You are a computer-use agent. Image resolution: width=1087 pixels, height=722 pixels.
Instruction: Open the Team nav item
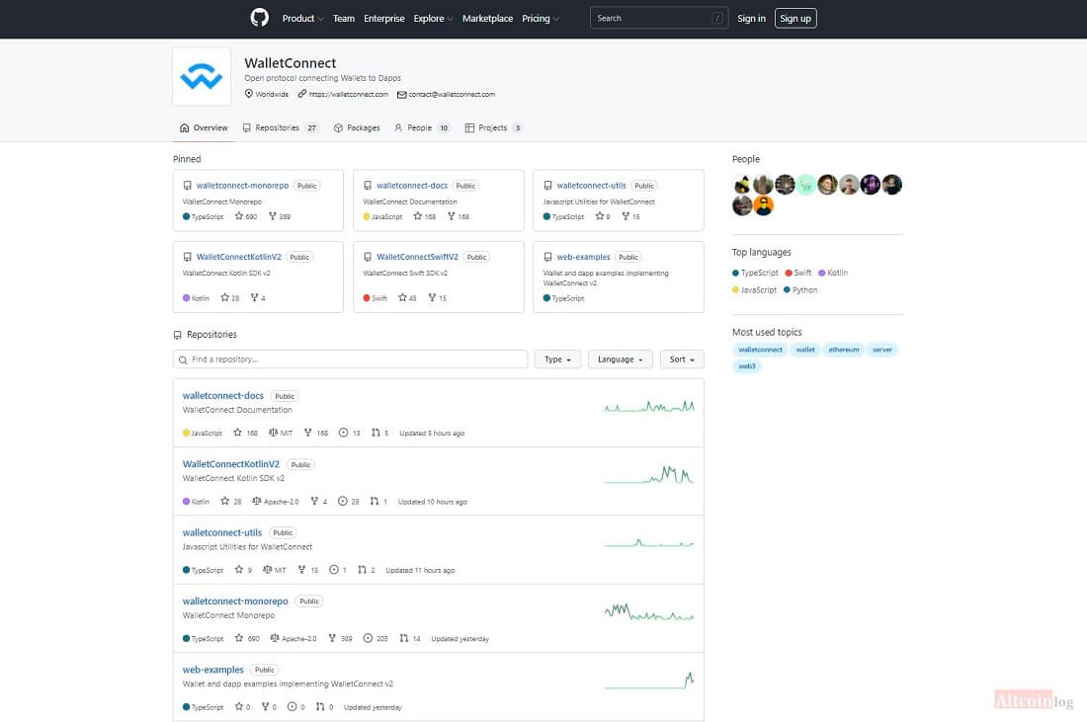343,18
